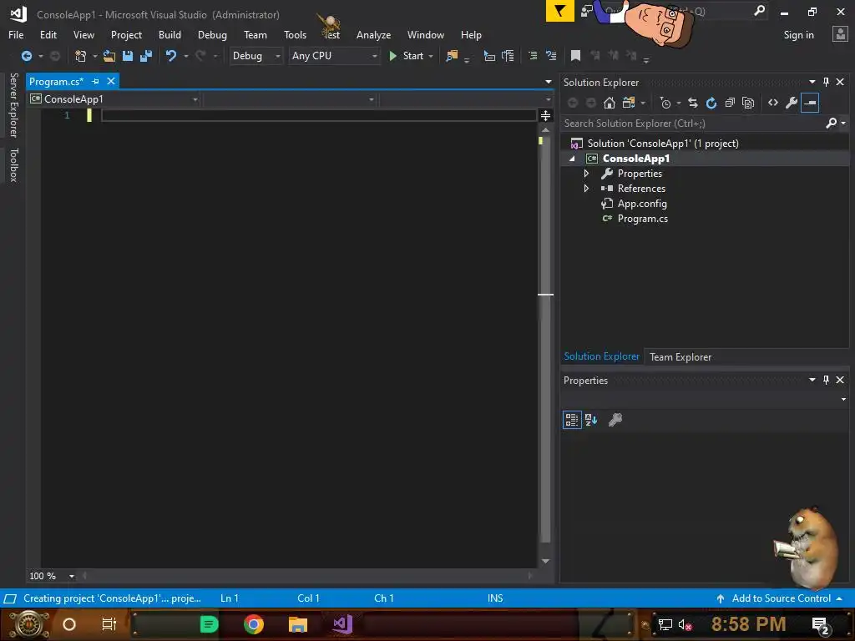Toggle Alphabetical sort in the Properties panel
The image size is (855, 641).
[x=591, y=420]
